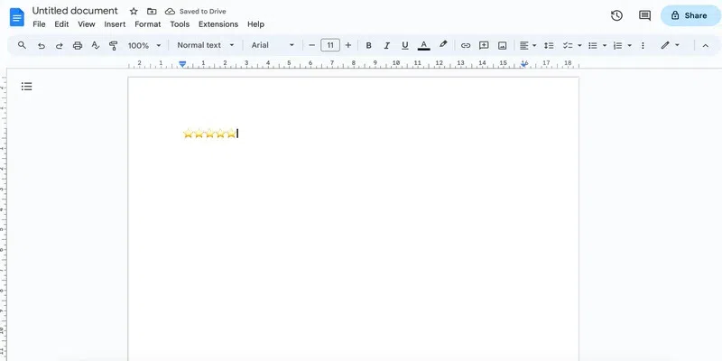
Task: Open the Normal text styles dropdown
Action: pyautogui.click(x=206, y=45)
